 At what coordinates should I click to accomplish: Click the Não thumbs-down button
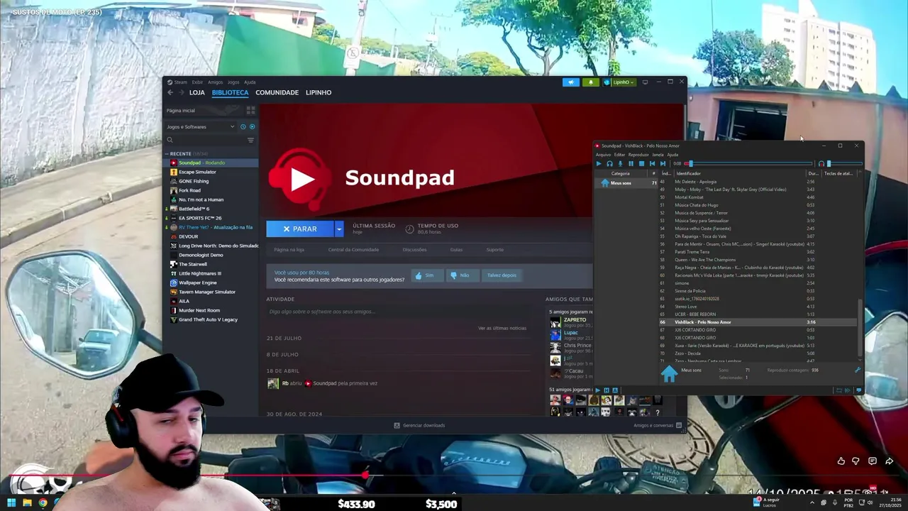(463, 275)
